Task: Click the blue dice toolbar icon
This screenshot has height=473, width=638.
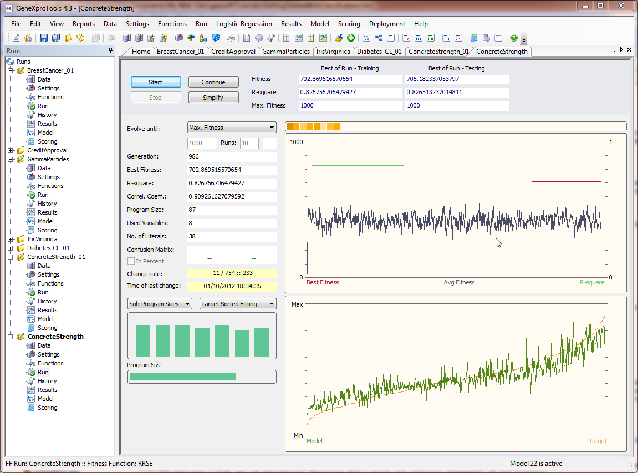Action: pos(216,38)
